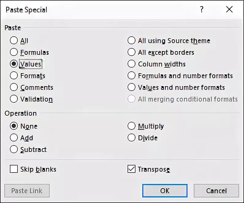Choose the Validation radio button
The height and width of the screenshot is (203, 244).
(x=14, y=99)
